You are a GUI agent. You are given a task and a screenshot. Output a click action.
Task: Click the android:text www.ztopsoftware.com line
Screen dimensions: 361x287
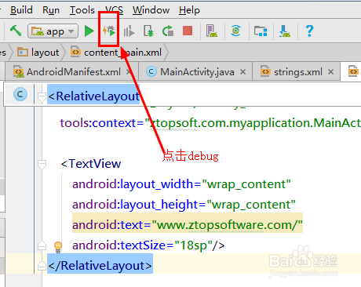[x=188, y=225]
